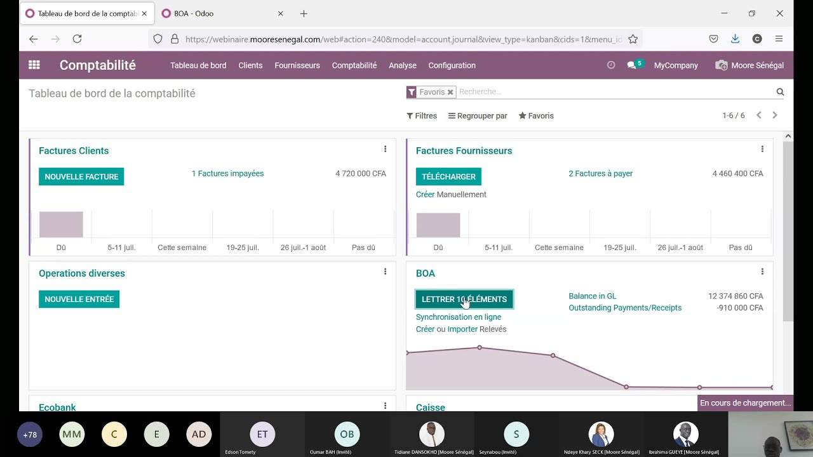Open BOA card options menu

pos(762,272)
